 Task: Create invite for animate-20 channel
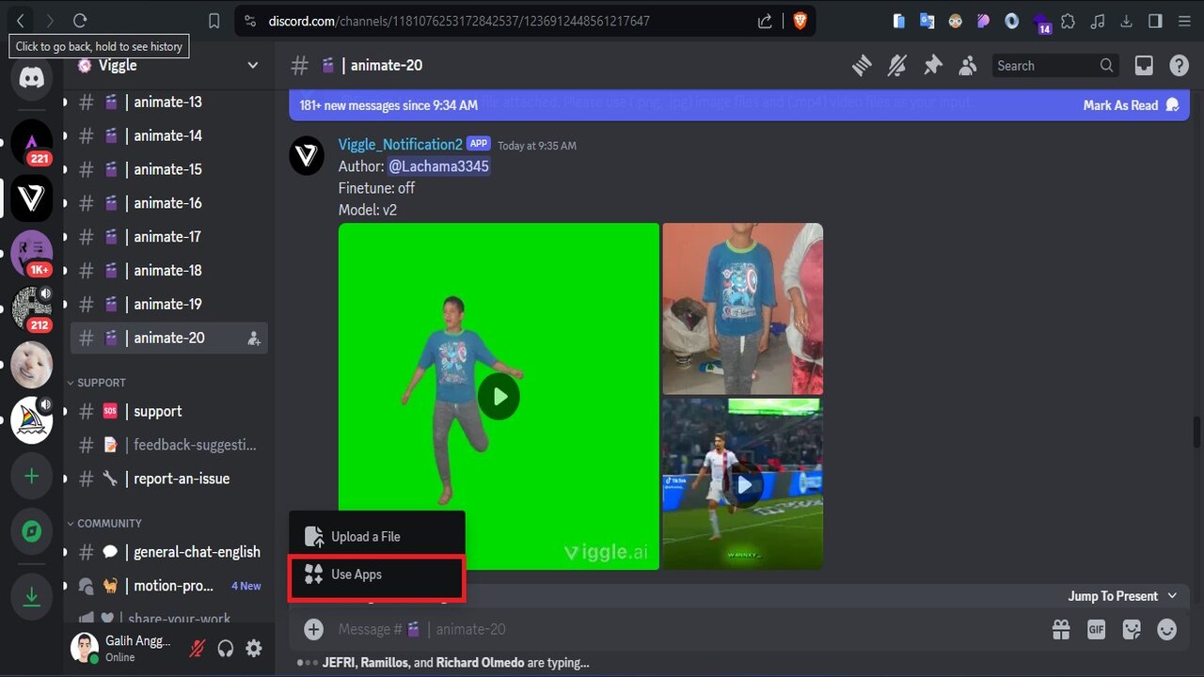pos(254,338)
